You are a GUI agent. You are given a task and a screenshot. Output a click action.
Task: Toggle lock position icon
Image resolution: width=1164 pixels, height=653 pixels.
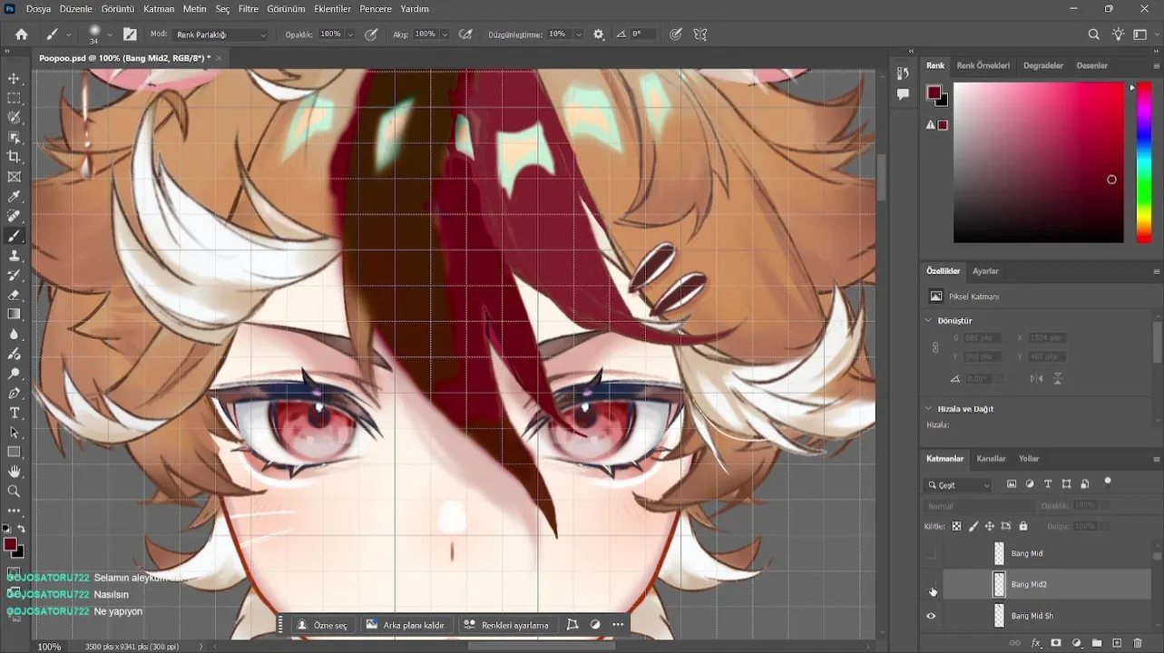[x=990, y=526]
